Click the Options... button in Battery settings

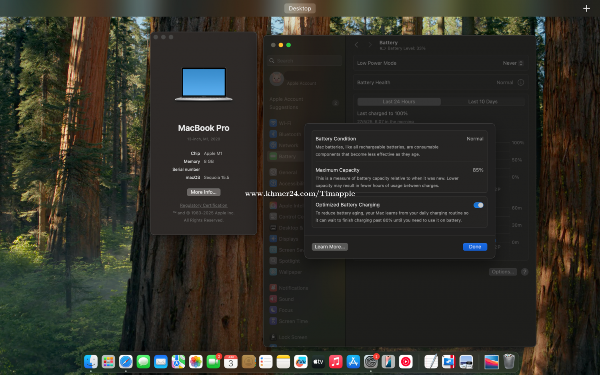click(503, 272)
